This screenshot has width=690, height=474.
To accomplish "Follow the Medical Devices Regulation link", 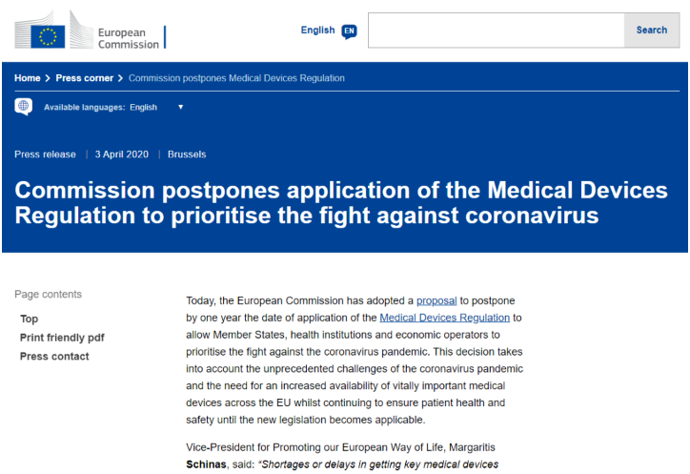I will tap(445, 318).
